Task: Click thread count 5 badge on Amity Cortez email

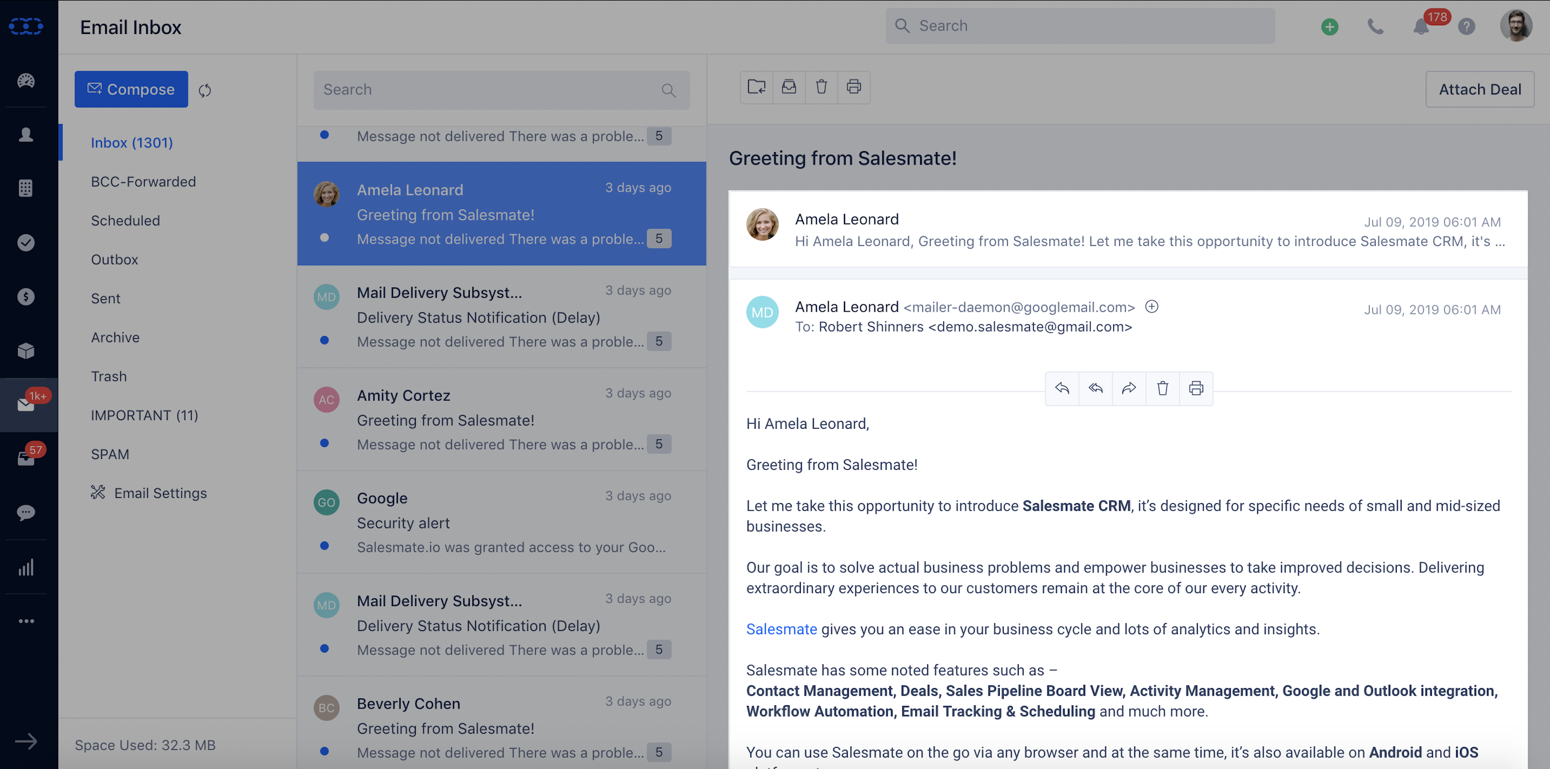Action: (659, 444)
